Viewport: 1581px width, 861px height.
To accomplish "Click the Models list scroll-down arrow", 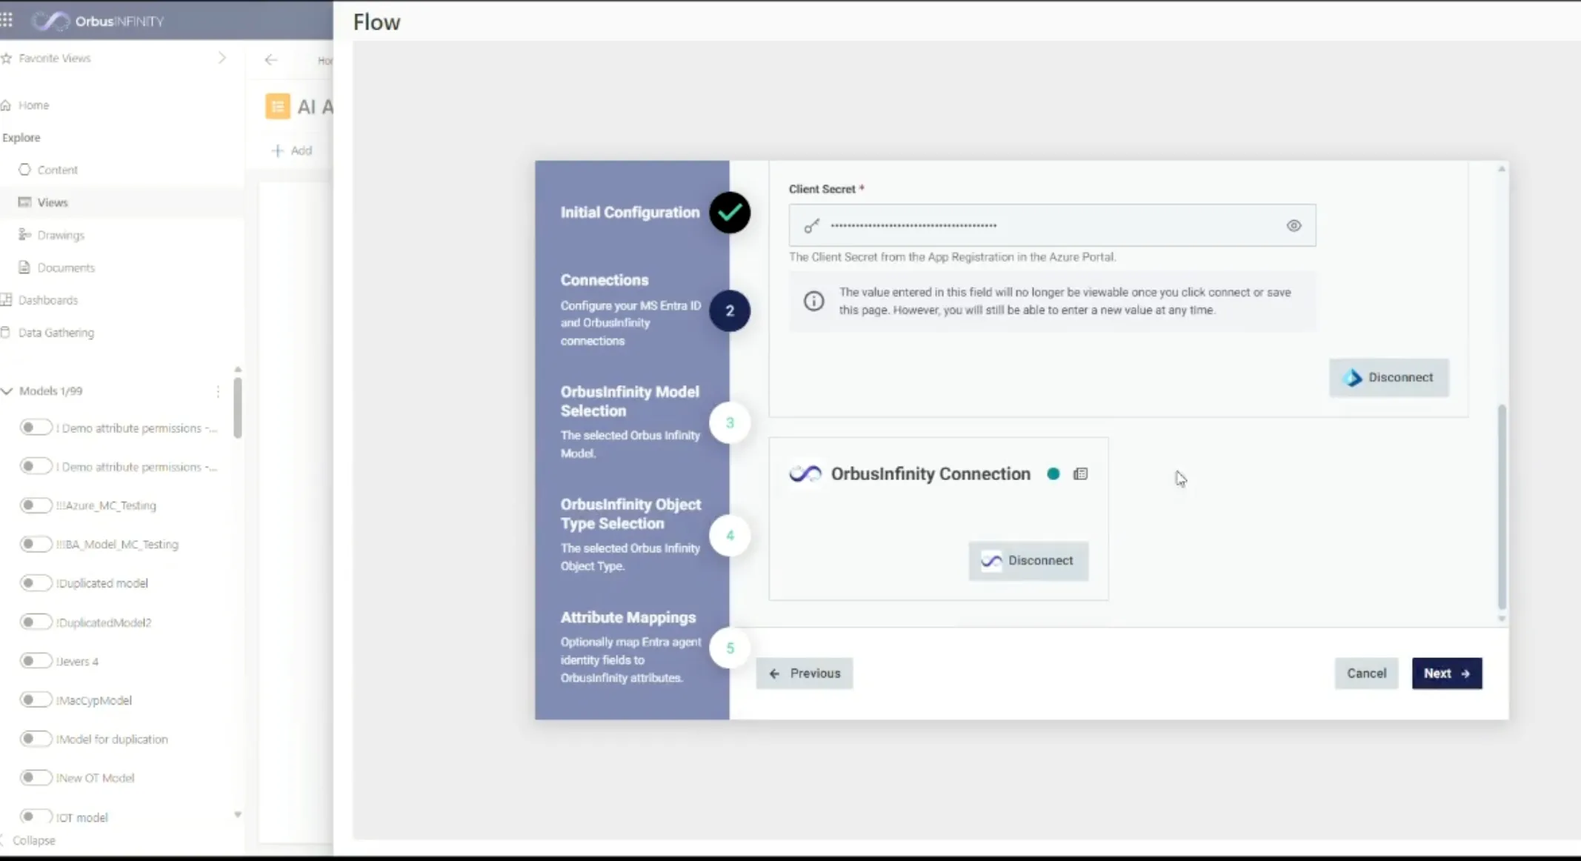I will 237,814.
